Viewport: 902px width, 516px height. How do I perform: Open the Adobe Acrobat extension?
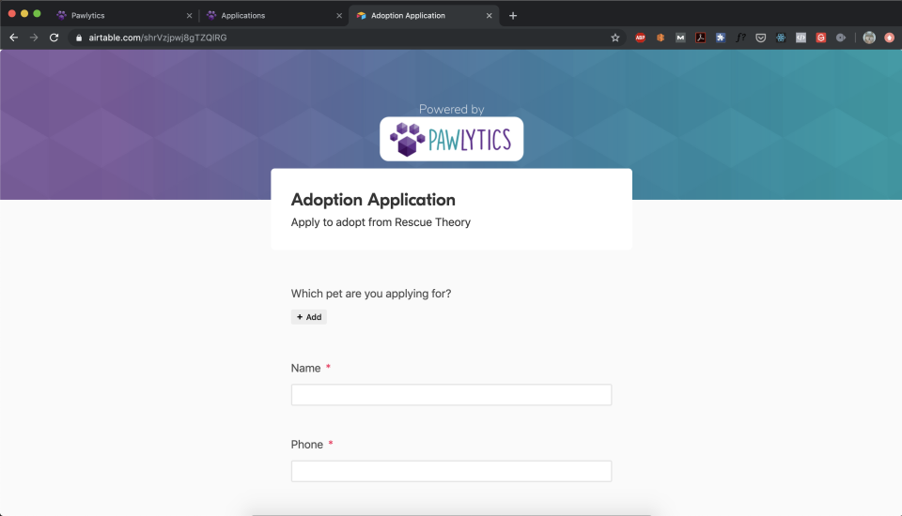(x=700, y=38)
